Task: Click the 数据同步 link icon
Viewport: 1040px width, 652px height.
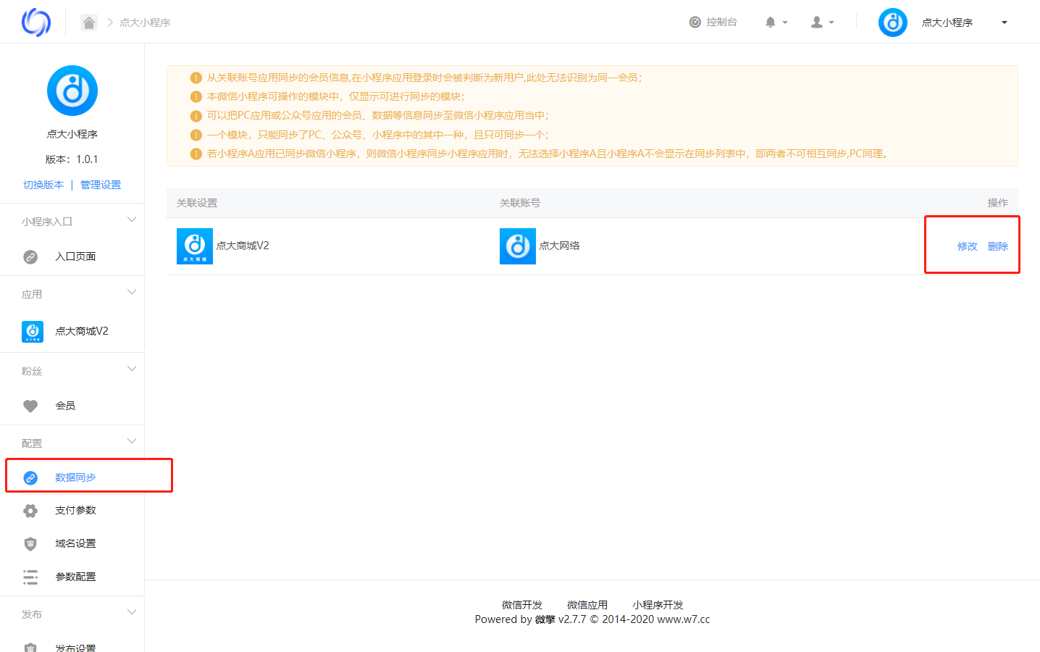Action: [30, 477]
